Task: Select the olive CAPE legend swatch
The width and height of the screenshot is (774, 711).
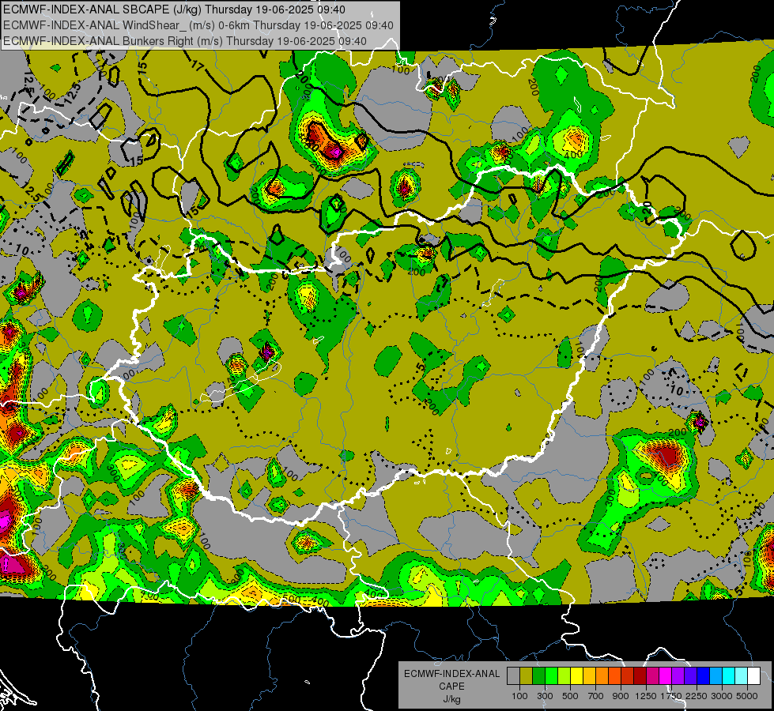Action: 527,675
